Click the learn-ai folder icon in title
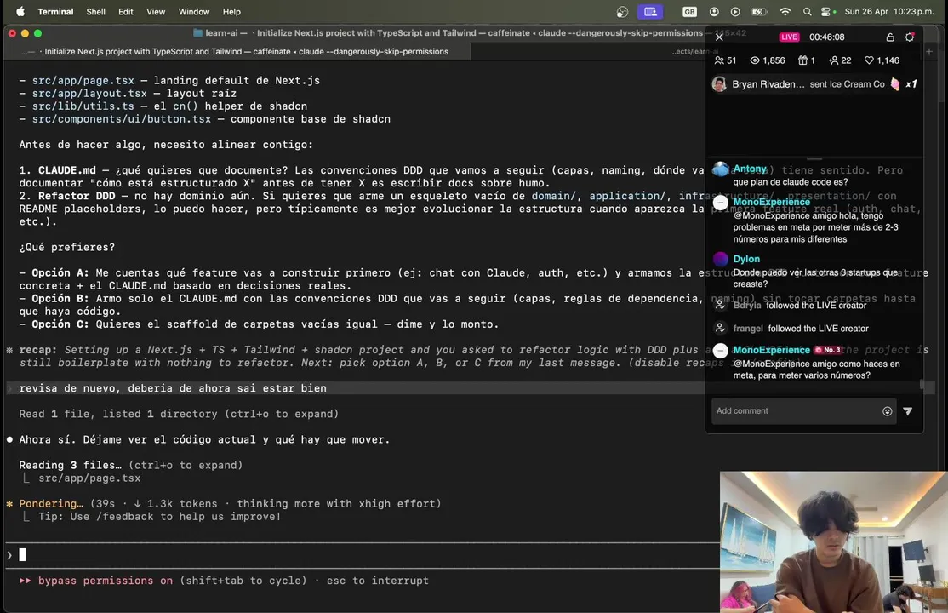Viewport: 948px width, 613px height. (x=197, y=32)
